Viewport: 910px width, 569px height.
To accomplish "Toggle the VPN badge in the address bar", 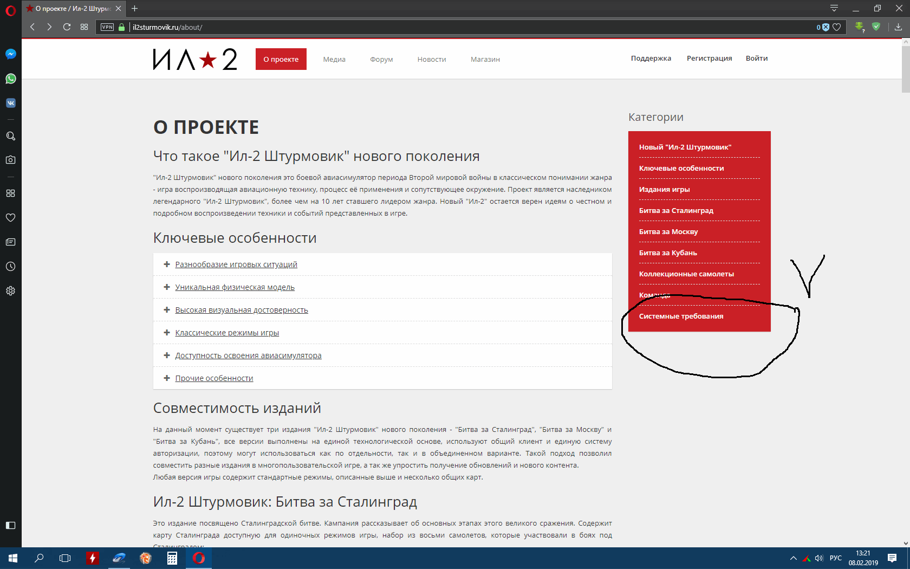I will (x=107, y=27).
